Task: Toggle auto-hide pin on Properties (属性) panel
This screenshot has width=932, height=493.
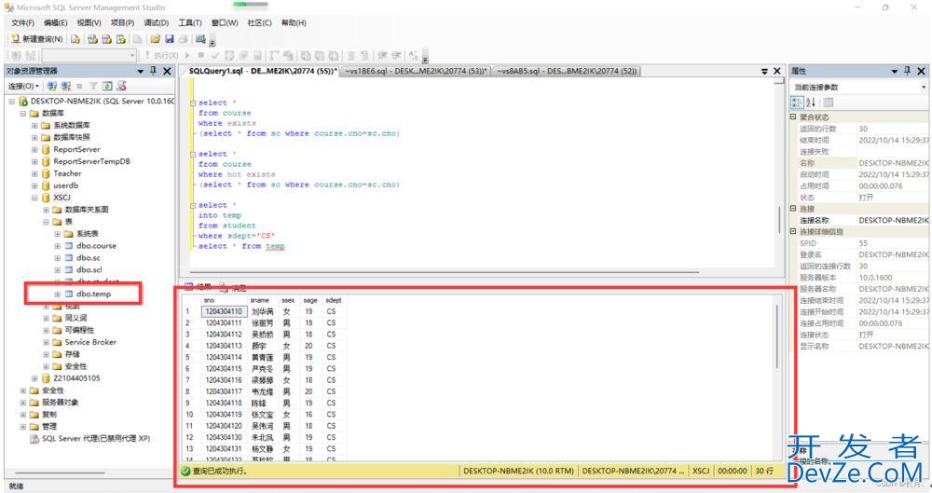Action: click(907, 71)
